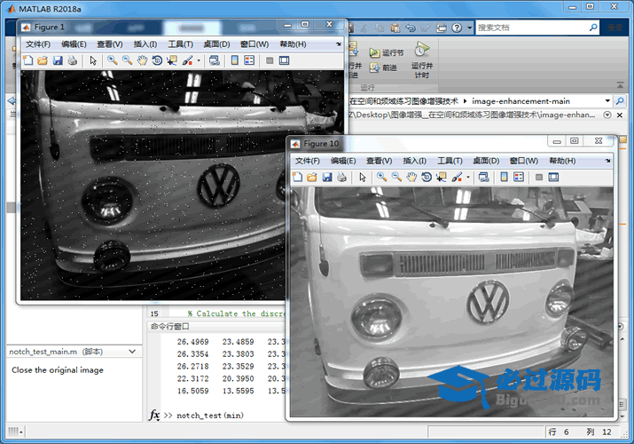Toggle Insert Legend in Figure 10 toolbar
Viewport: 634px width, 444px height.
[x=519, y=177]
